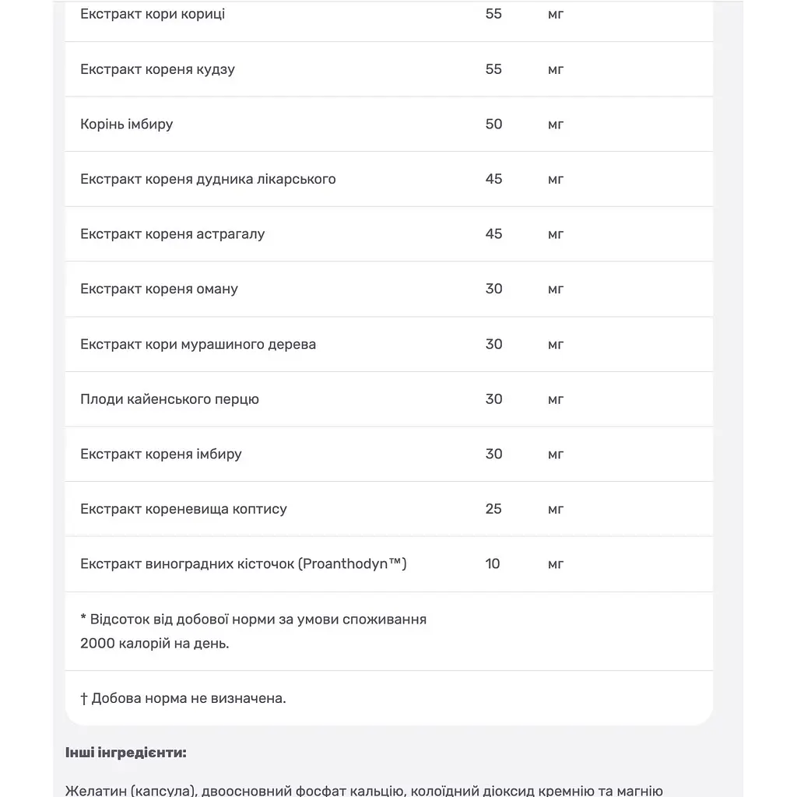Select Екстракт кори мурашиного дерева text

198,344
